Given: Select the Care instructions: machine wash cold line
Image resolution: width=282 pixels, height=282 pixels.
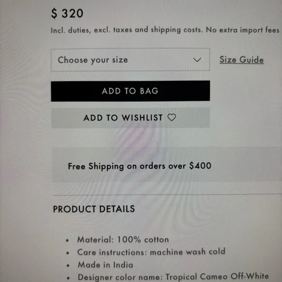Looking at the screenshot, I should [151, 251].
